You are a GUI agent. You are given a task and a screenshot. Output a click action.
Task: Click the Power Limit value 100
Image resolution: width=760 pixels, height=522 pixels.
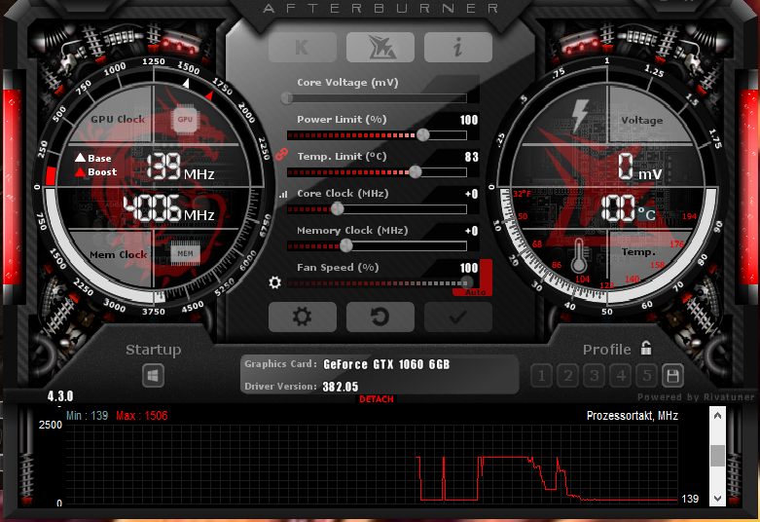[x=469, y=120]
